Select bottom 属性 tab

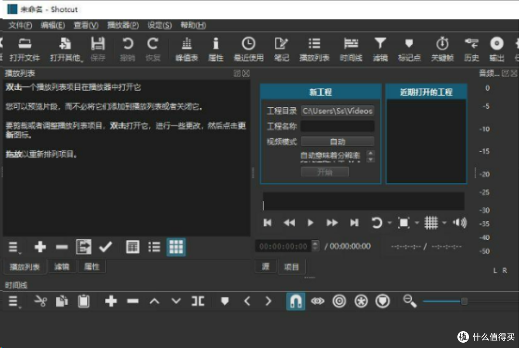[x=91, y=267]
